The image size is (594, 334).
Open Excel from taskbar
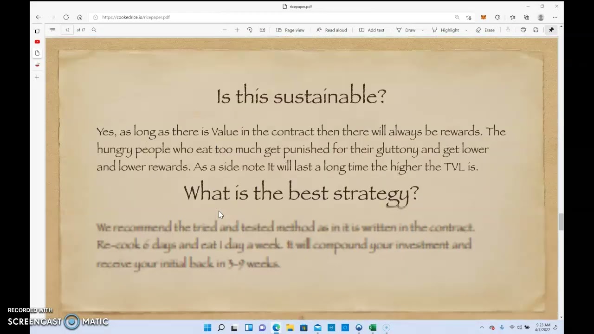[x=373, y=328]
